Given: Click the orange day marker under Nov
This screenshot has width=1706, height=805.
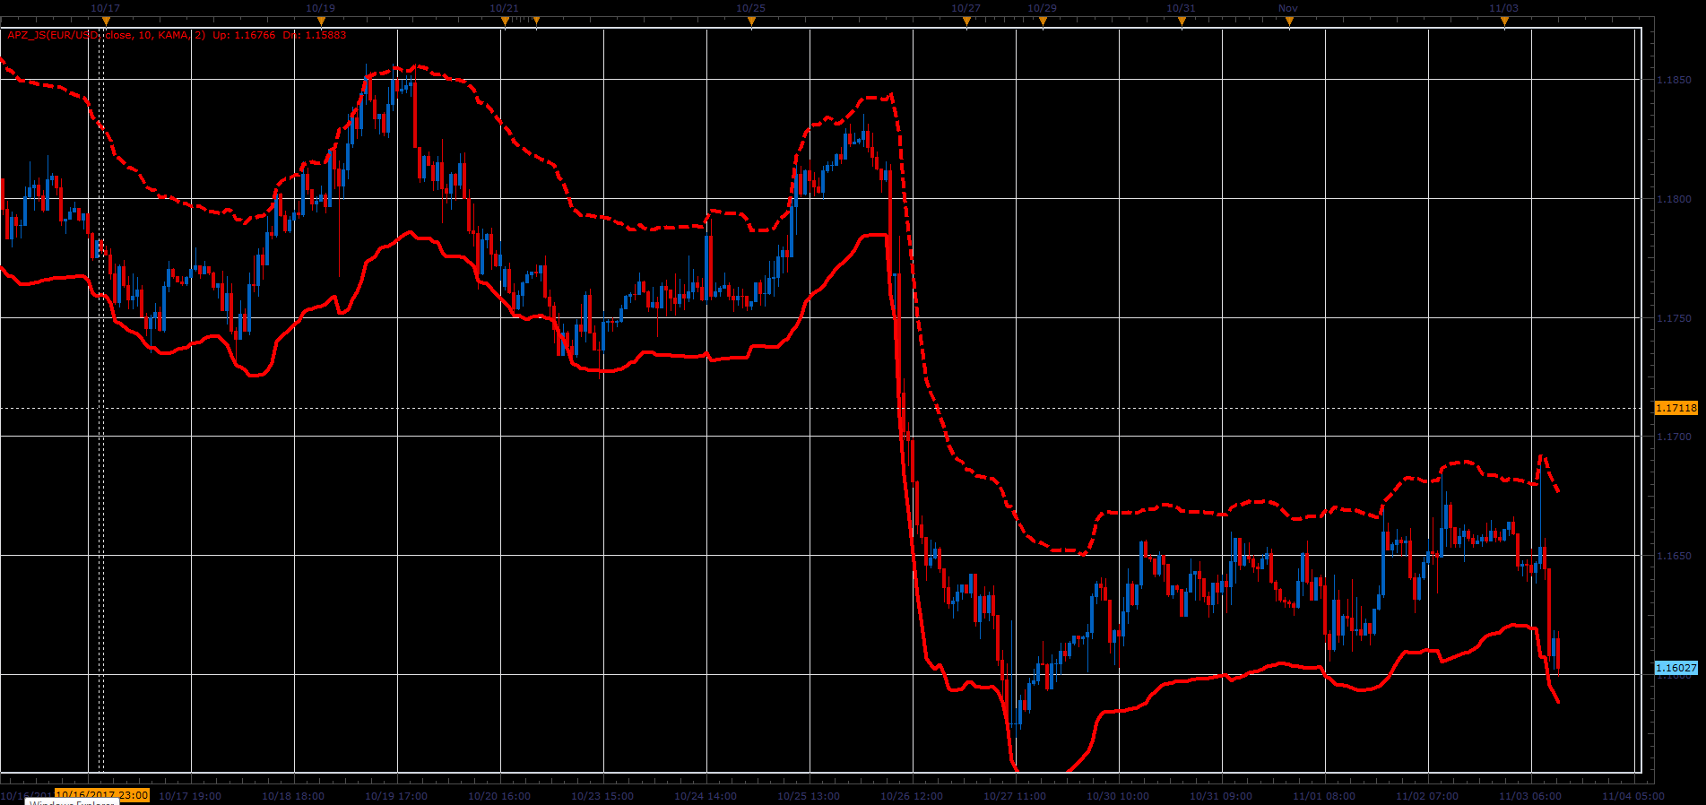Looking at the screenshot, I should (1289, 21).
